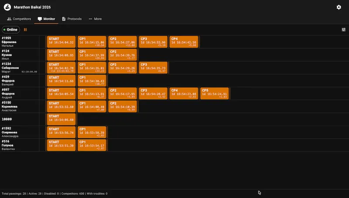Open CP1 passing of #124 Кузяев
Viewport: 349px width, 198px height.
92,55
